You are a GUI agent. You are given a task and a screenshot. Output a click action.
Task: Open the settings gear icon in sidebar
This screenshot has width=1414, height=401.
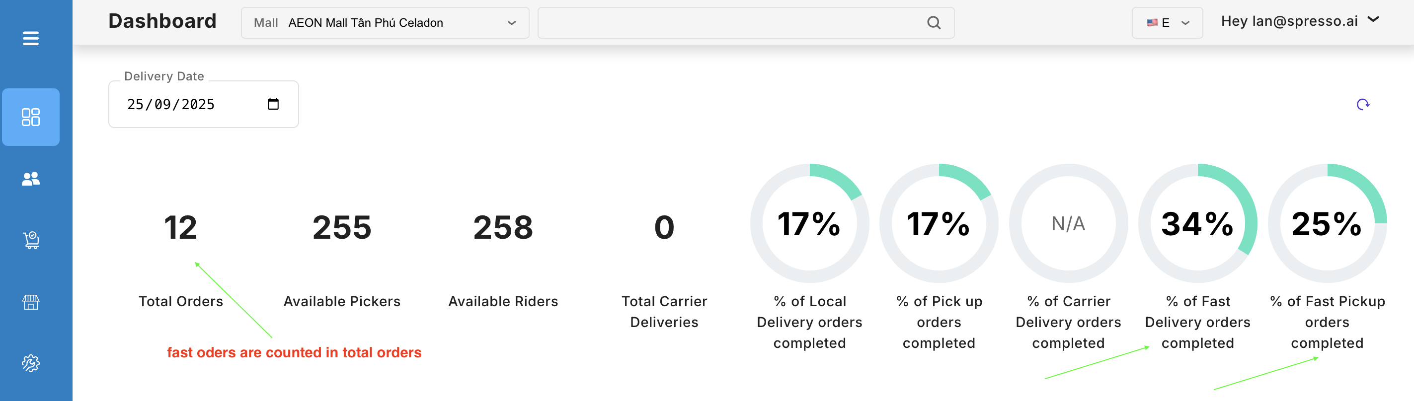tap(31, 363)
